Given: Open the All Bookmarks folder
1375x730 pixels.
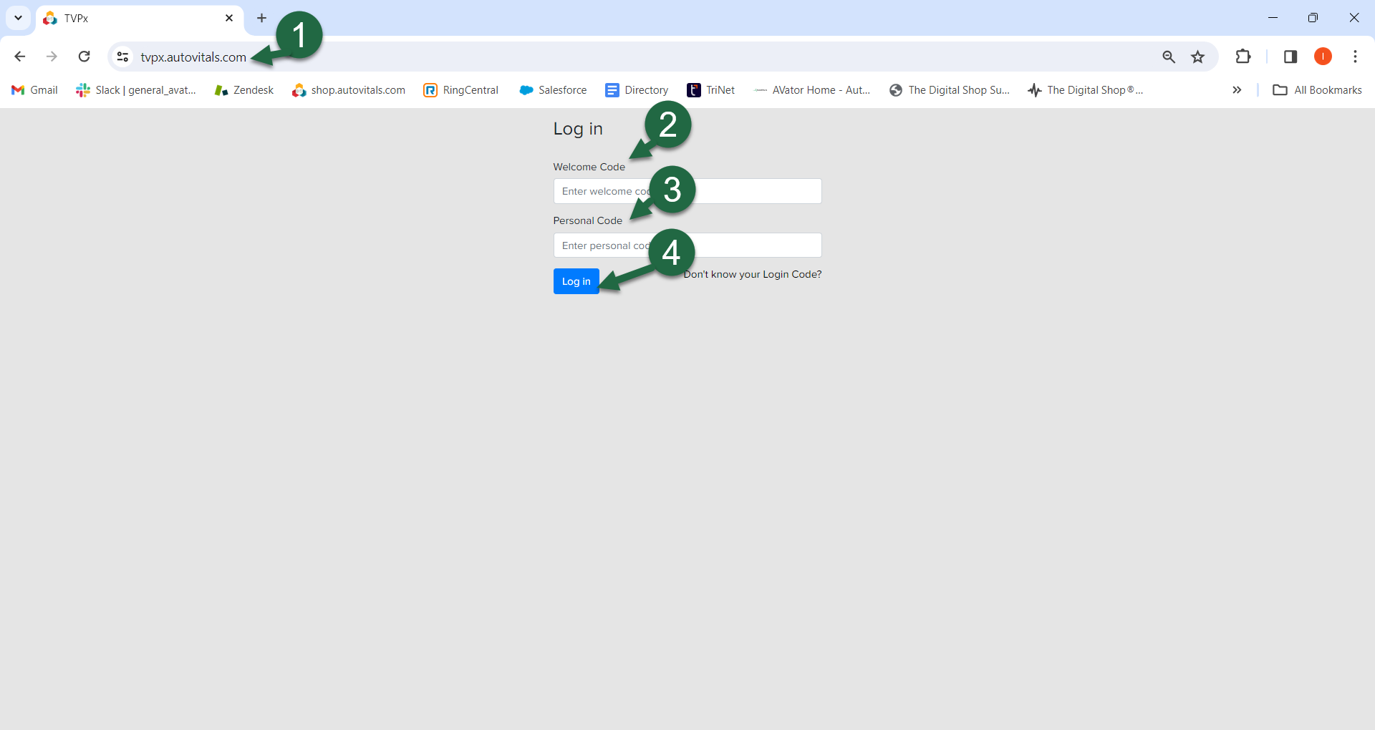Looking at the screenshot, I should click(1317, 90).
